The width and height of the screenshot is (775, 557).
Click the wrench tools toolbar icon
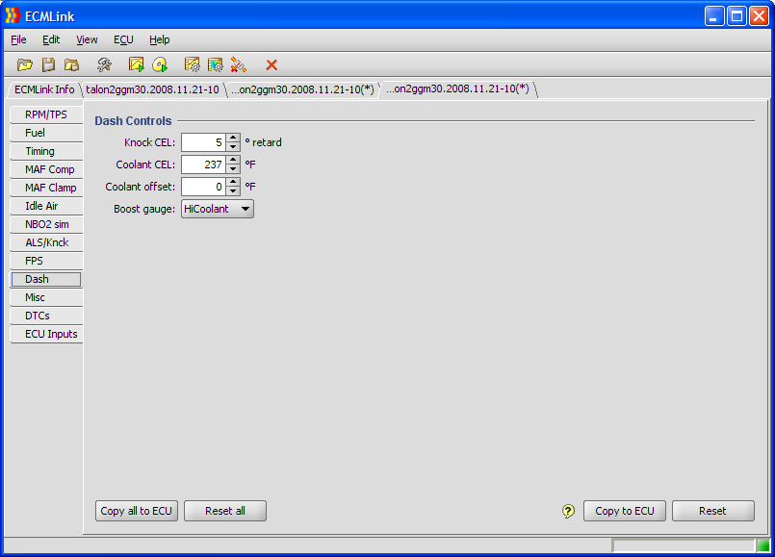click(x=104, y=64)
